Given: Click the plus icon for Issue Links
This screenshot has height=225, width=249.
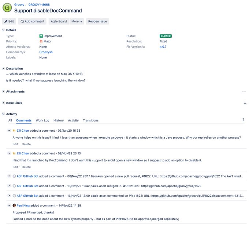Looking at the screenshot, I should (245, 103).
